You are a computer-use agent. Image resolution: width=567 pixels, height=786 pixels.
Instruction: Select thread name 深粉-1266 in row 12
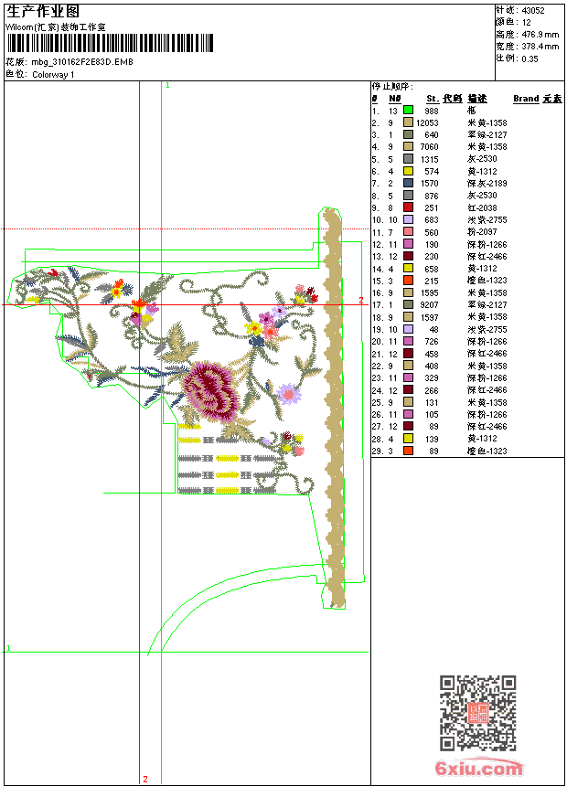pyautogui.click(x=487, y=244)
